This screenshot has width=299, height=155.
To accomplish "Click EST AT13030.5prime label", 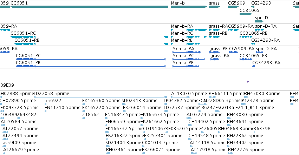I will (189, 94).
